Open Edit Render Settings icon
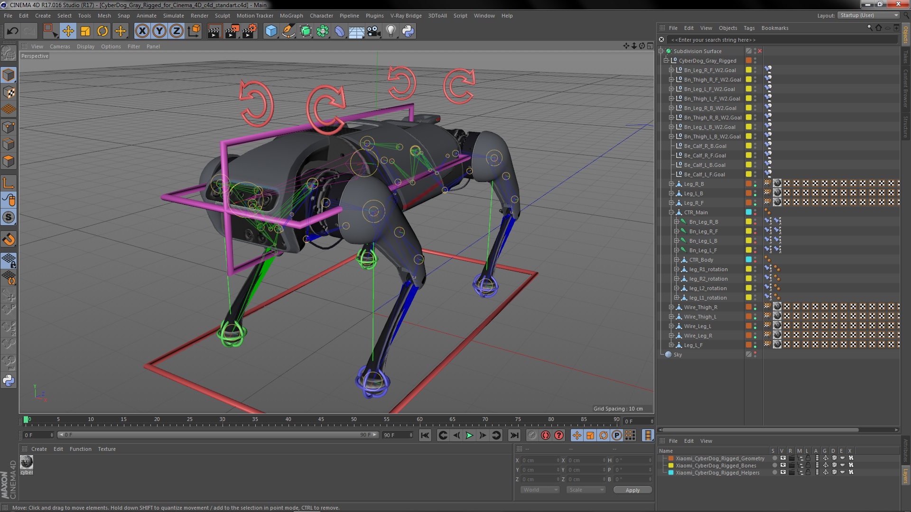Viewport: 911px width, 512px height. [x=249, y=31]
